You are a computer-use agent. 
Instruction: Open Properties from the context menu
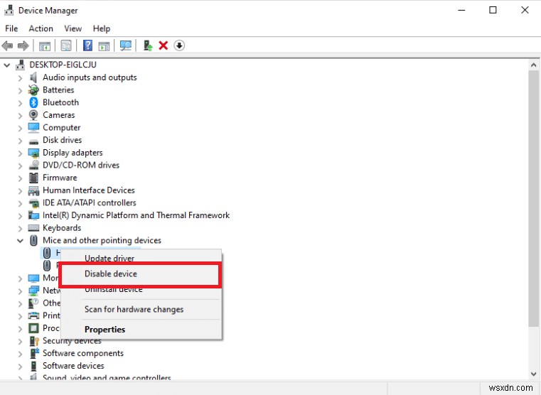coord(141,330)
